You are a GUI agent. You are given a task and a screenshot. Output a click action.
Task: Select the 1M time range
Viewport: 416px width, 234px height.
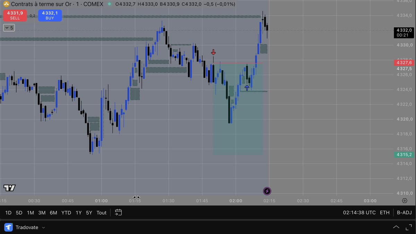[x=30, y=213]
